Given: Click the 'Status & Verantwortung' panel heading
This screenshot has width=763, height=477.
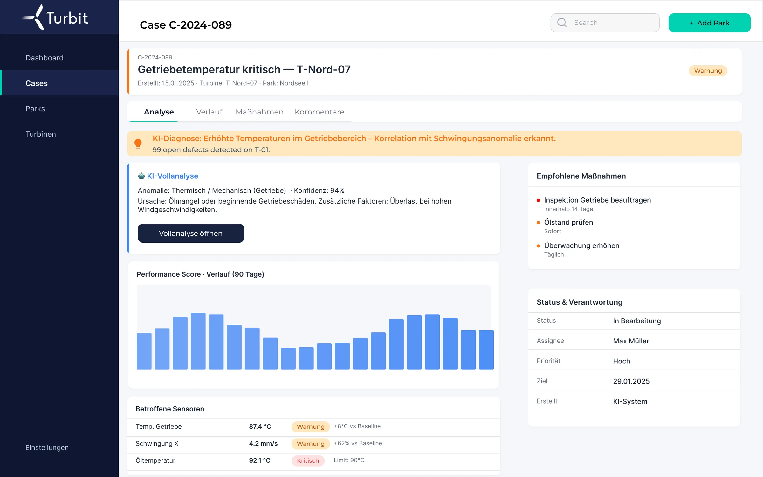Looking at the screenshot, I should click(580, 302).
